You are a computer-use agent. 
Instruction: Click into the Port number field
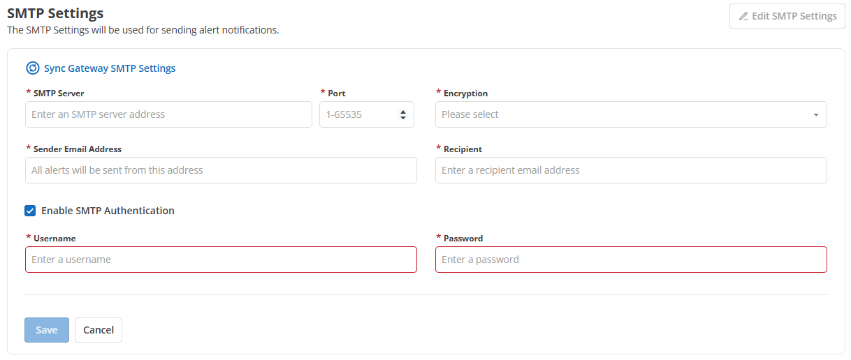(358, 114)
